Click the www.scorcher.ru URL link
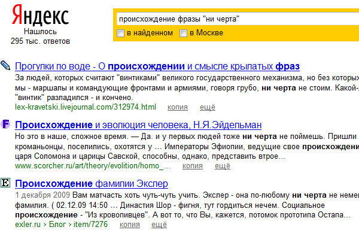The width and height of the screenshot is (359, 236). coord(93,166)
